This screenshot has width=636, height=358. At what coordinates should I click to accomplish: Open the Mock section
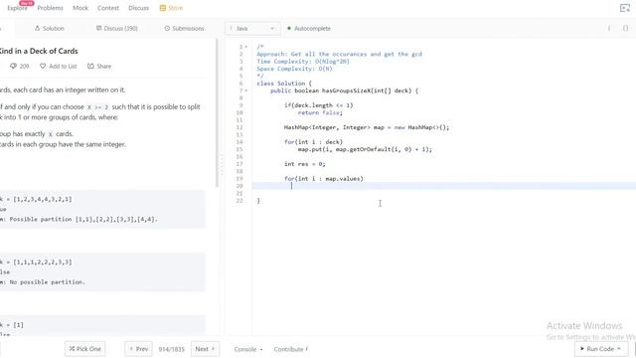79,8
